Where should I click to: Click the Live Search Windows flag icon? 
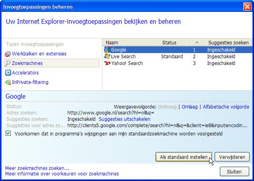pyautogui.click(x=107, y=57)
